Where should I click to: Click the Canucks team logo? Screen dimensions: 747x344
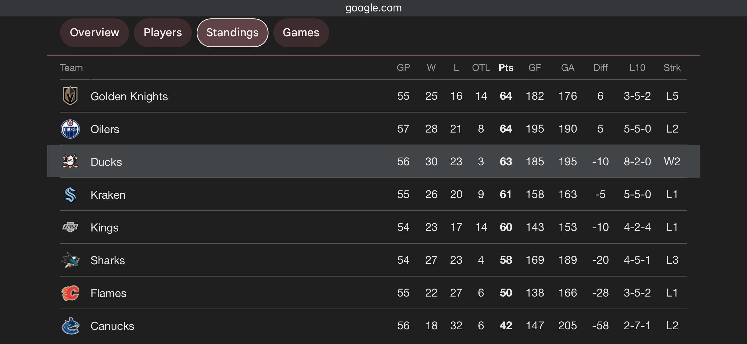coord(70,326)
